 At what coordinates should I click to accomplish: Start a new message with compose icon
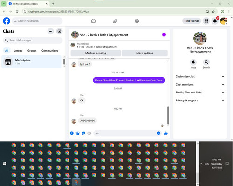click(x=59, y=31)
